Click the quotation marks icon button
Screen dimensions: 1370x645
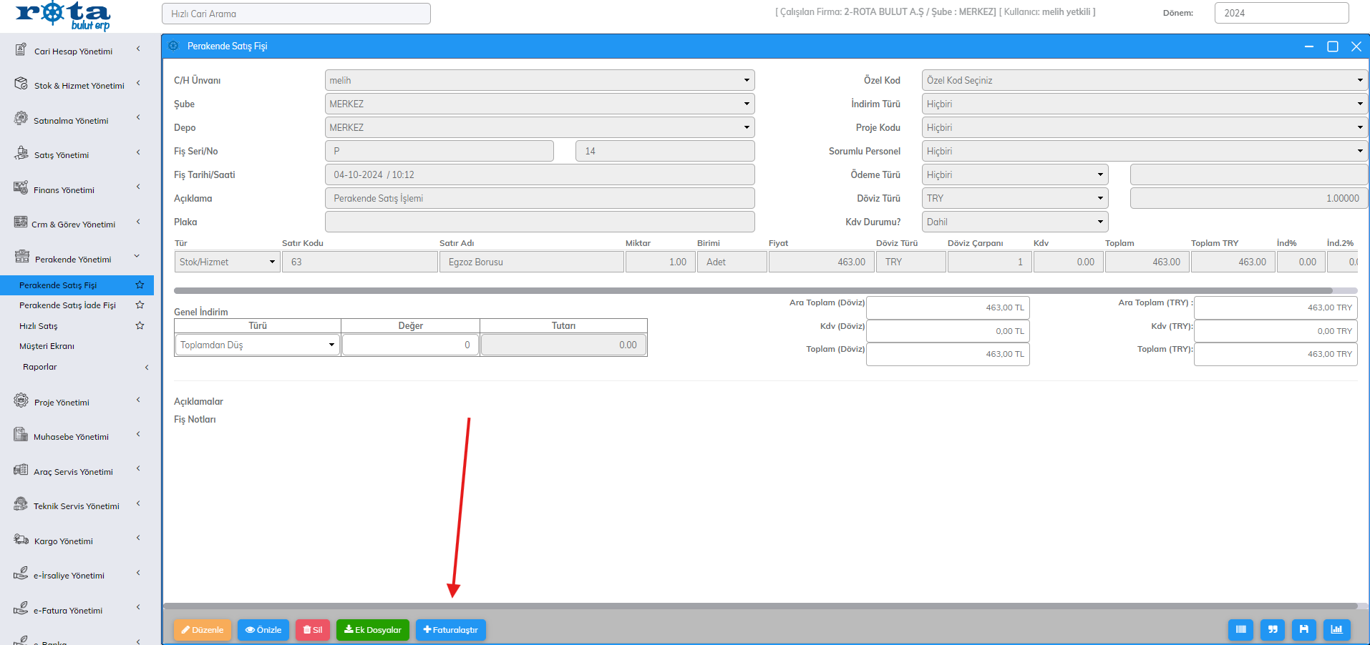(x=1272, y=629)
